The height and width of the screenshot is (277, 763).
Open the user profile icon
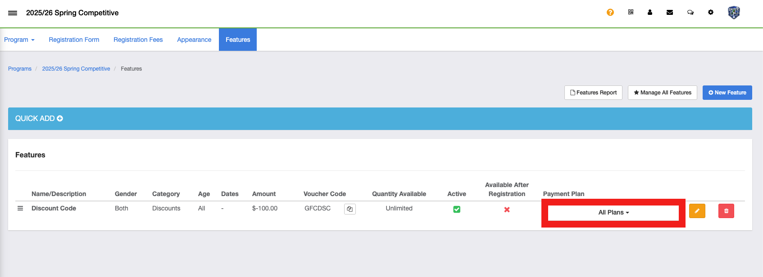(650, 13)
